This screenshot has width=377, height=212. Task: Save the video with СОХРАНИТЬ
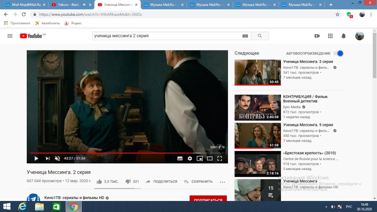pyautogui.click(x=198, y=182)
